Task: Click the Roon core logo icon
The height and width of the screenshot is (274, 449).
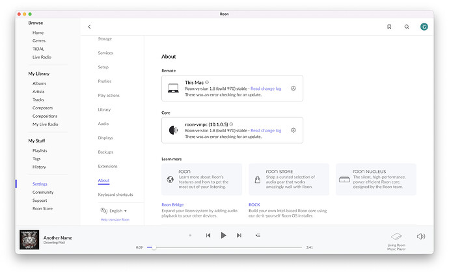Action: pyautogui.click(x=173, y=130)
